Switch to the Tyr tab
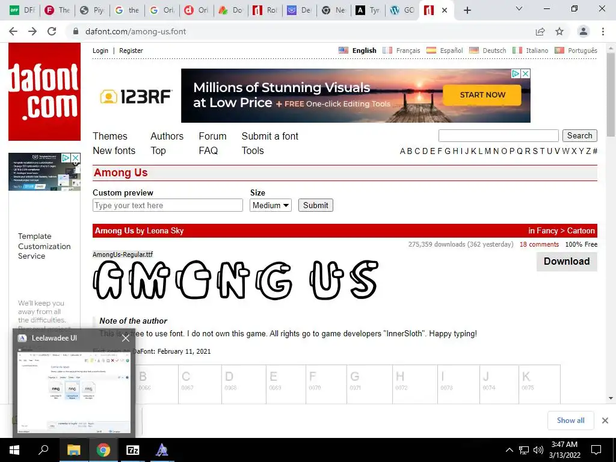This screenshot has height=462, width=616. pyautogui.click(x=368, y=10)
